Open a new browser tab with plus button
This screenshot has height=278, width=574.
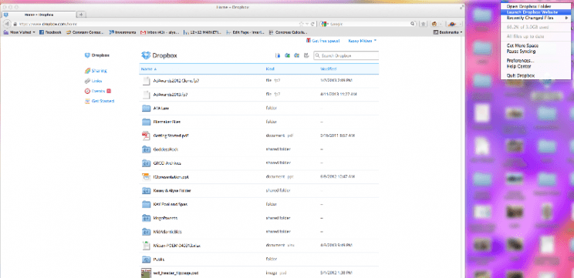(81, 15)
